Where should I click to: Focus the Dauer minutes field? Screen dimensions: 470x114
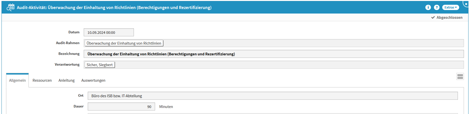point(121,107)
